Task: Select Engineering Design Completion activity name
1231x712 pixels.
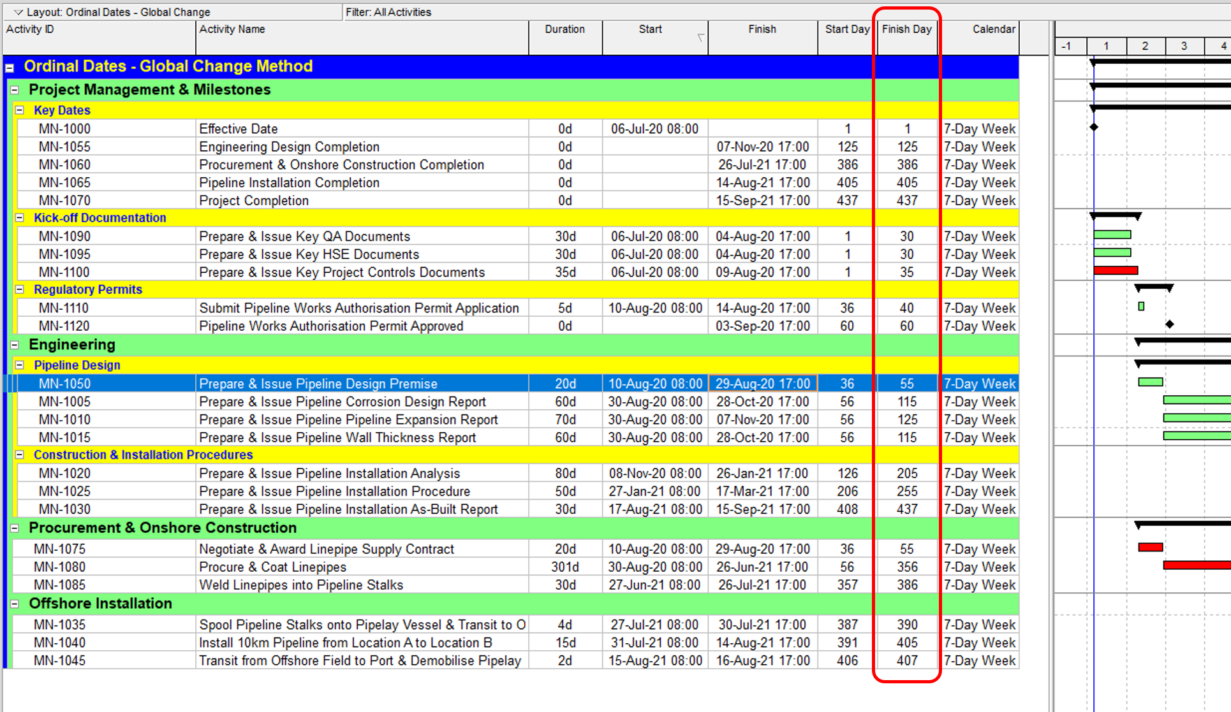Action: pyautogui.click(x=289, y=147)
